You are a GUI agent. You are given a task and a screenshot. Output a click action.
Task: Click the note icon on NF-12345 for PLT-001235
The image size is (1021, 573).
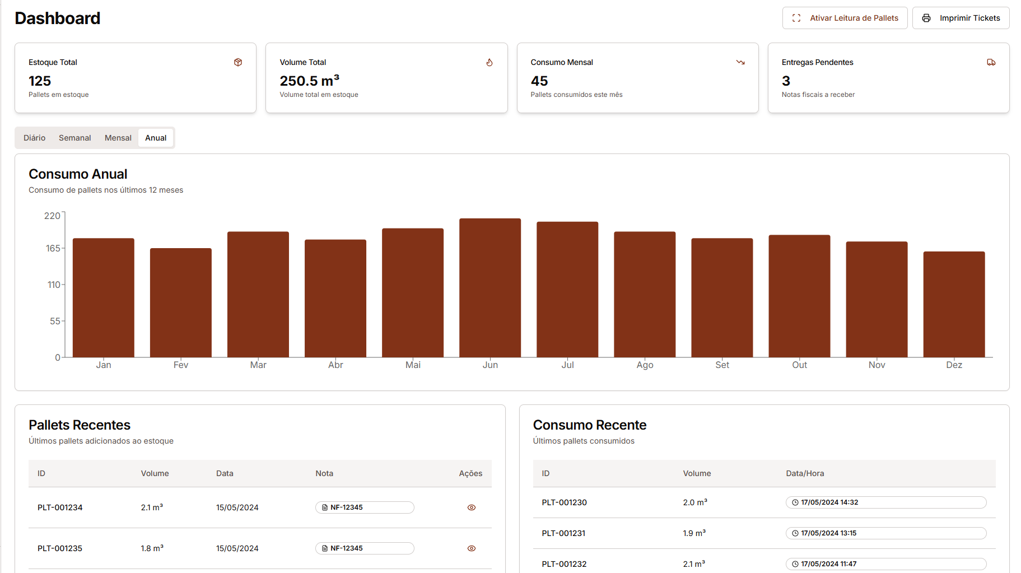pyautogui.click(x=325, y=548)
